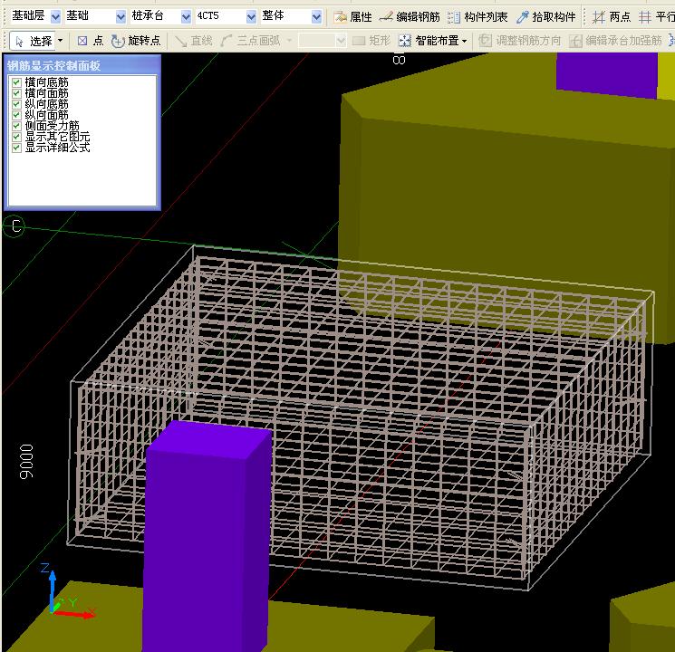Choose the 点 point drawing tool

(90, 41)
